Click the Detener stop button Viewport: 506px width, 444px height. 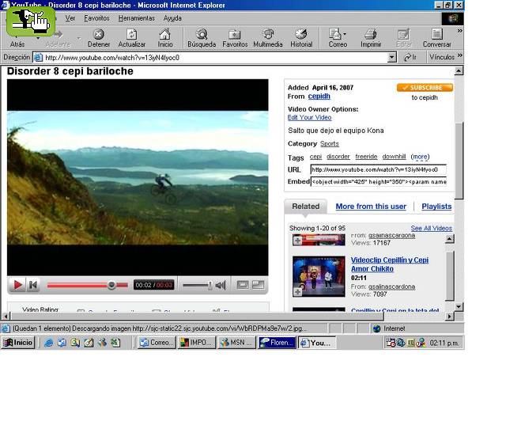click(x=99, y=38)
